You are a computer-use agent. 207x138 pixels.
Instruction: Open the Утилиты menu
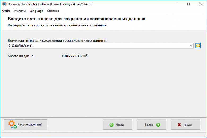pos(20,11)
